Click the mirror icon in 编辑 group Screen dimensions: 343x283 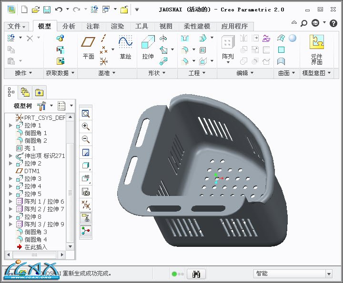243,38
